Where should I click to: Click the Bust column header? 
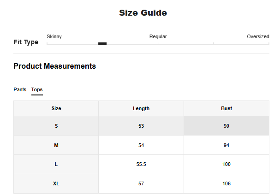[226, 109]
